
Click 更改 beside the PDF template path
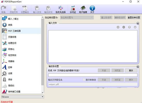point(131,70)
